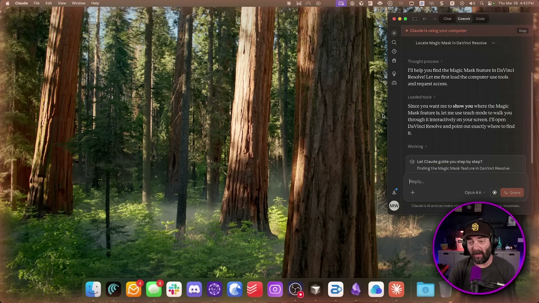Viewport: 539px width, 303px height.
Task: Navigate back with the left arrow
Action: (x=425, y=19)
